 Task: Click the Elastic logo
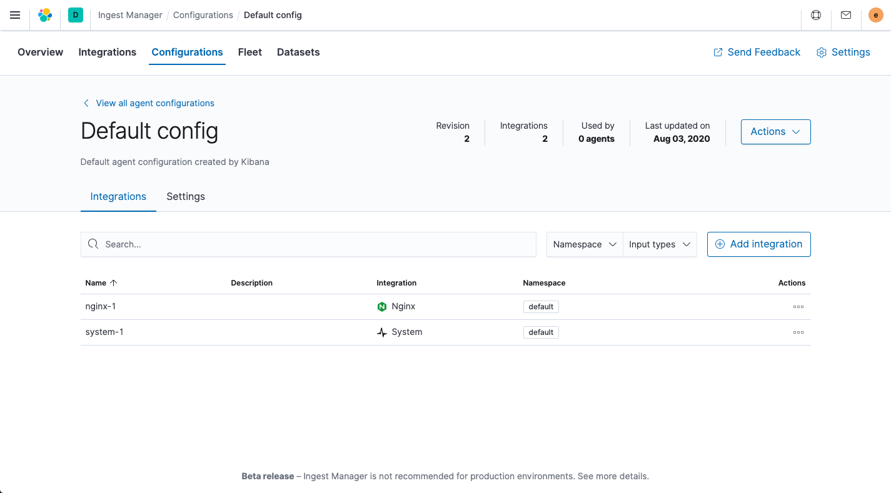click(x=44, y=15)
